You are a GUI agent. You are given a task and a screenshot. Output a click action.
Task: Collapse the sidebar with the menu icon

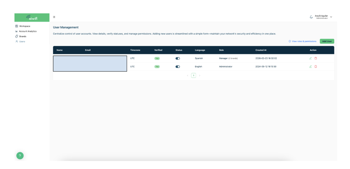(54, 17)
